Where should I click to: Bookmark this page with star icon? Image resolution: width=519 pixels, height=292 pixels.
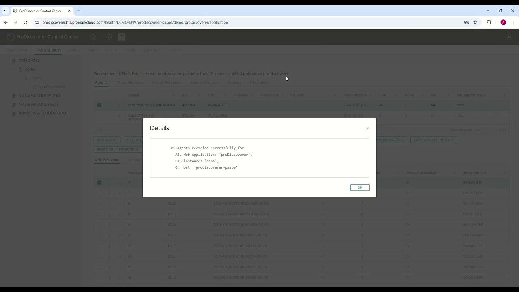pos(475,22)
